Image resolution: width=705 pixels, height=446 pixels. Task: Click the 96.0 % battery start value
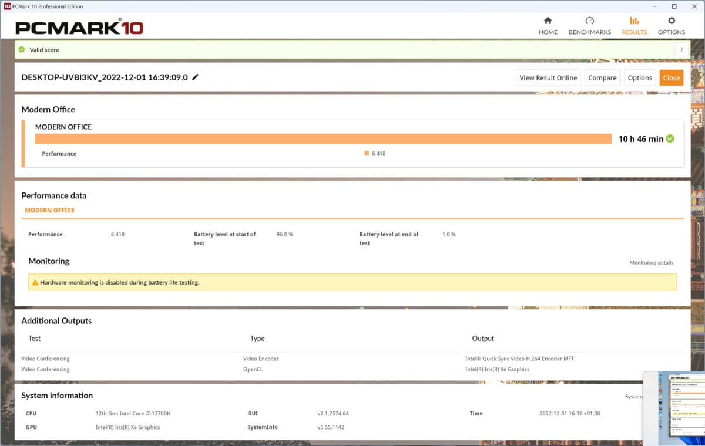pyautogui.click(x=285, y=234)
